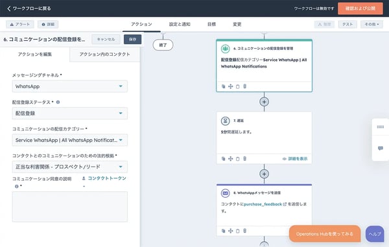Click the clipboard icon on step 7
Image resolution: width=389 pixels, height=247 pixels.
[x=237, y=159]
